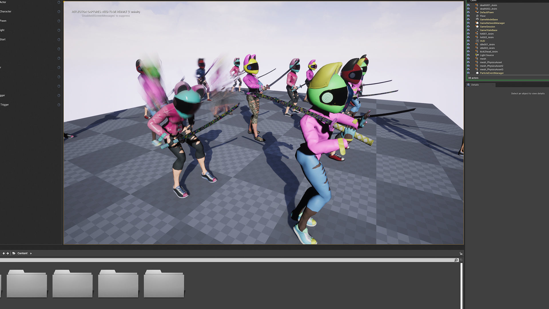
Task: Select mesh_PhysicsAsset3 in the outliner
Action: tap(492, 70)
